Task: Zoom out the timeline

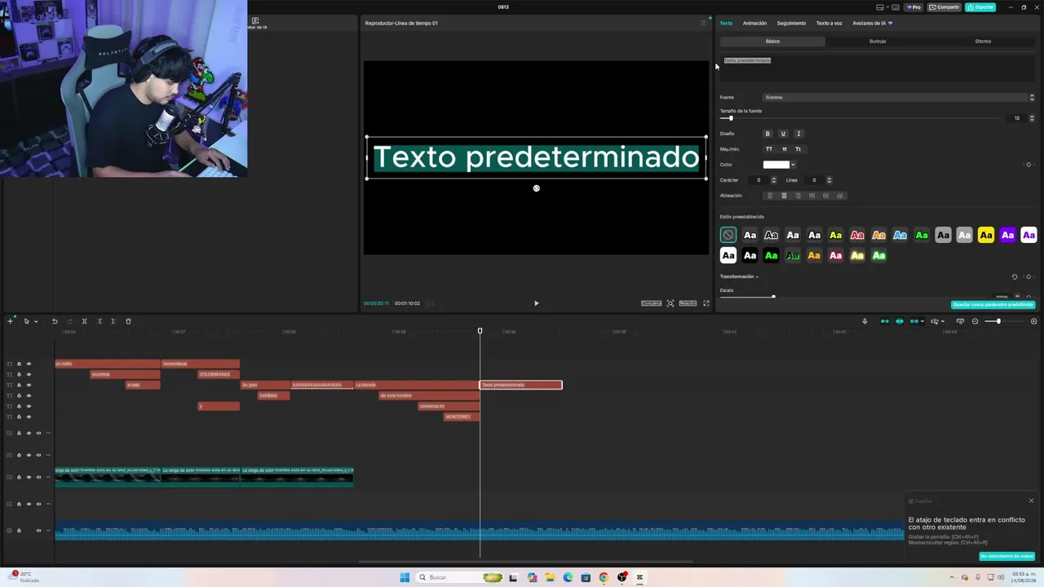Action: 975,321
